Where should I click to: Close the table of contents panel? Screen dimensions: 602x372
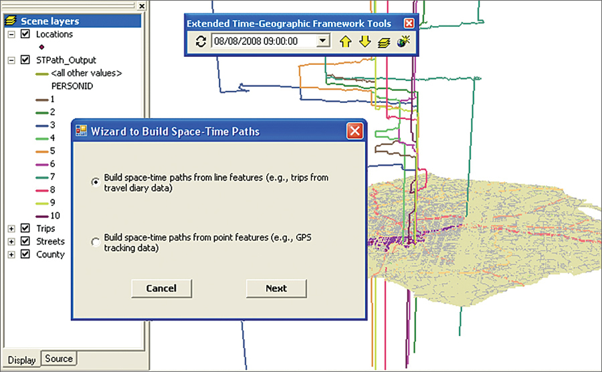[142, 6]
